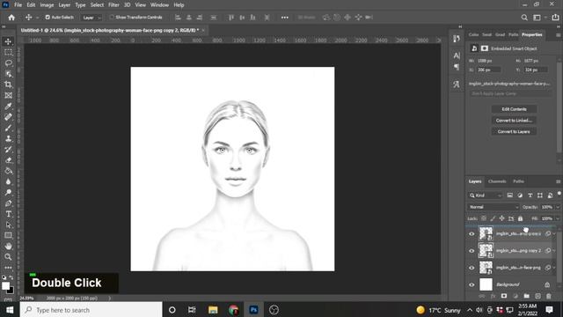The height and width of the screenshot is (317, 563).
Task: Select the Eraser tool
Action: click(x=8, y=160)
